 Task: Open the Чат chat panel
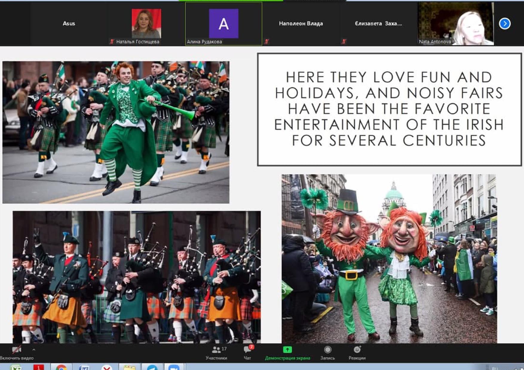tap(248, 352)
